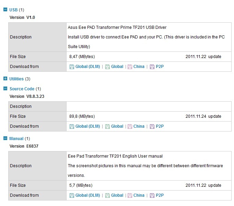The width and height of the screenshot is (234, 206).
Task: Download Source Code via P2P link
Action: (x=160, y=126)
